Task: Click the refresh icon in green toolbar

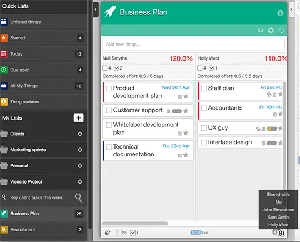Action: tap(281, 30)
